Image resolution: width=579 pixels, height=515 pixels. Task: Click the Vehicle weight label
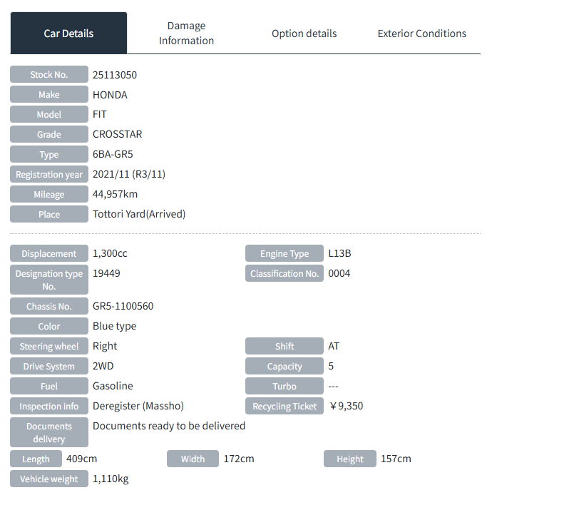click(49, 479)
